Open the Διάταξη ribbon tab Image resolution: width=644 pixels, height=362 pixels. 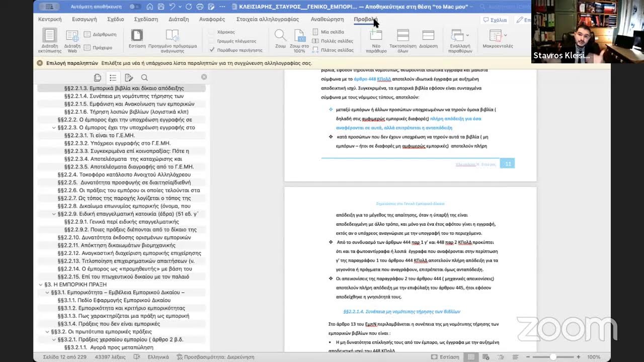[179, 19]
